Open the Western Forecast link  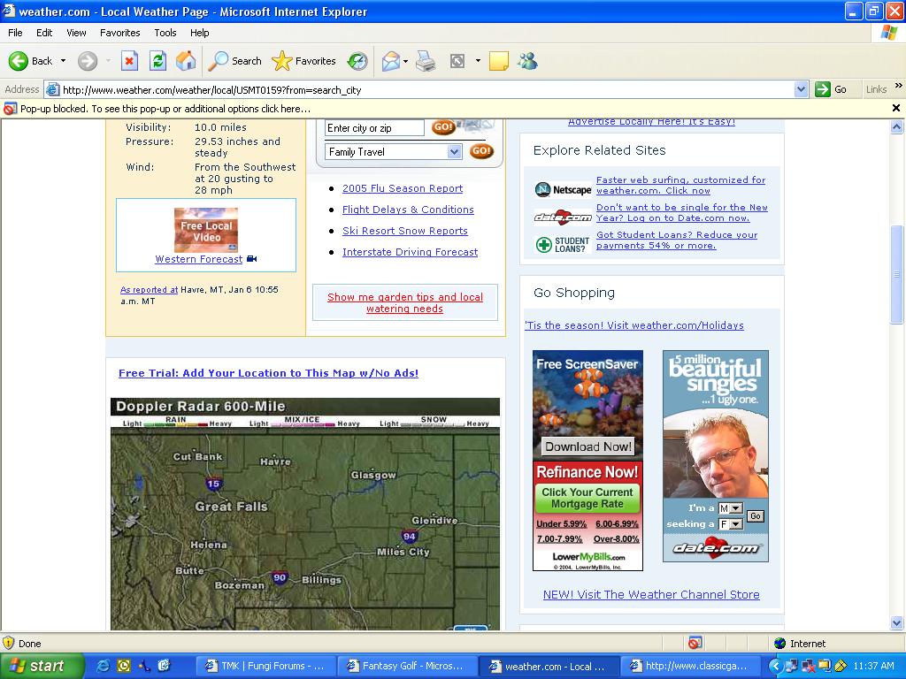(x=199, y=259)
